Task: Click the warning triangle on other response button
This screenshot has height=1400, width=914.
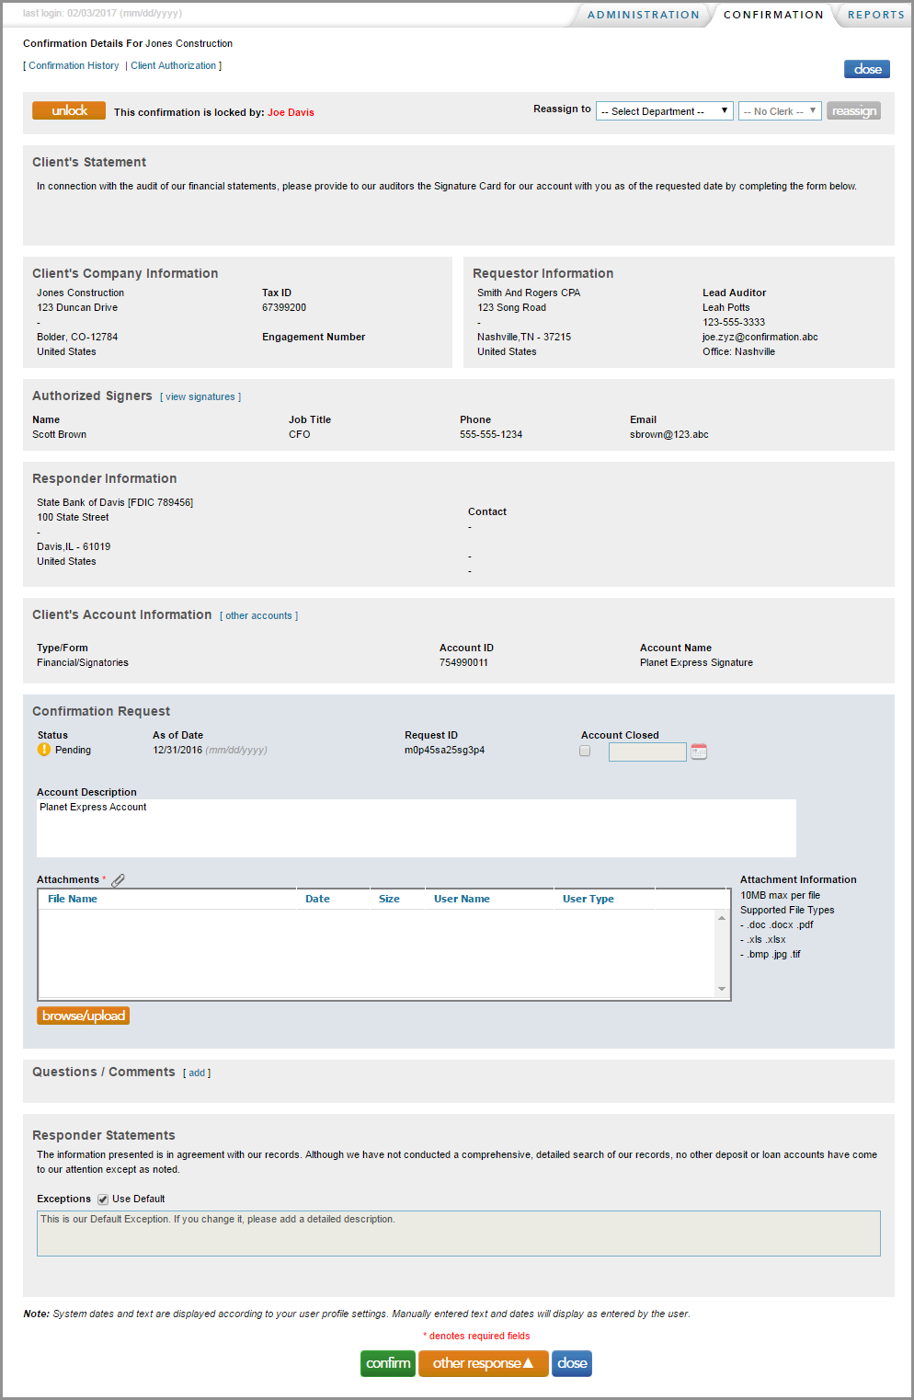Action: [x=528, y=1363]
